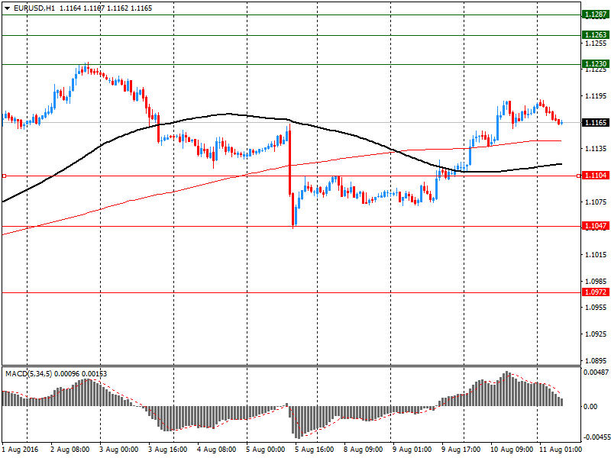Select the time axis label 10 Aug 09:00

point(512,450)
